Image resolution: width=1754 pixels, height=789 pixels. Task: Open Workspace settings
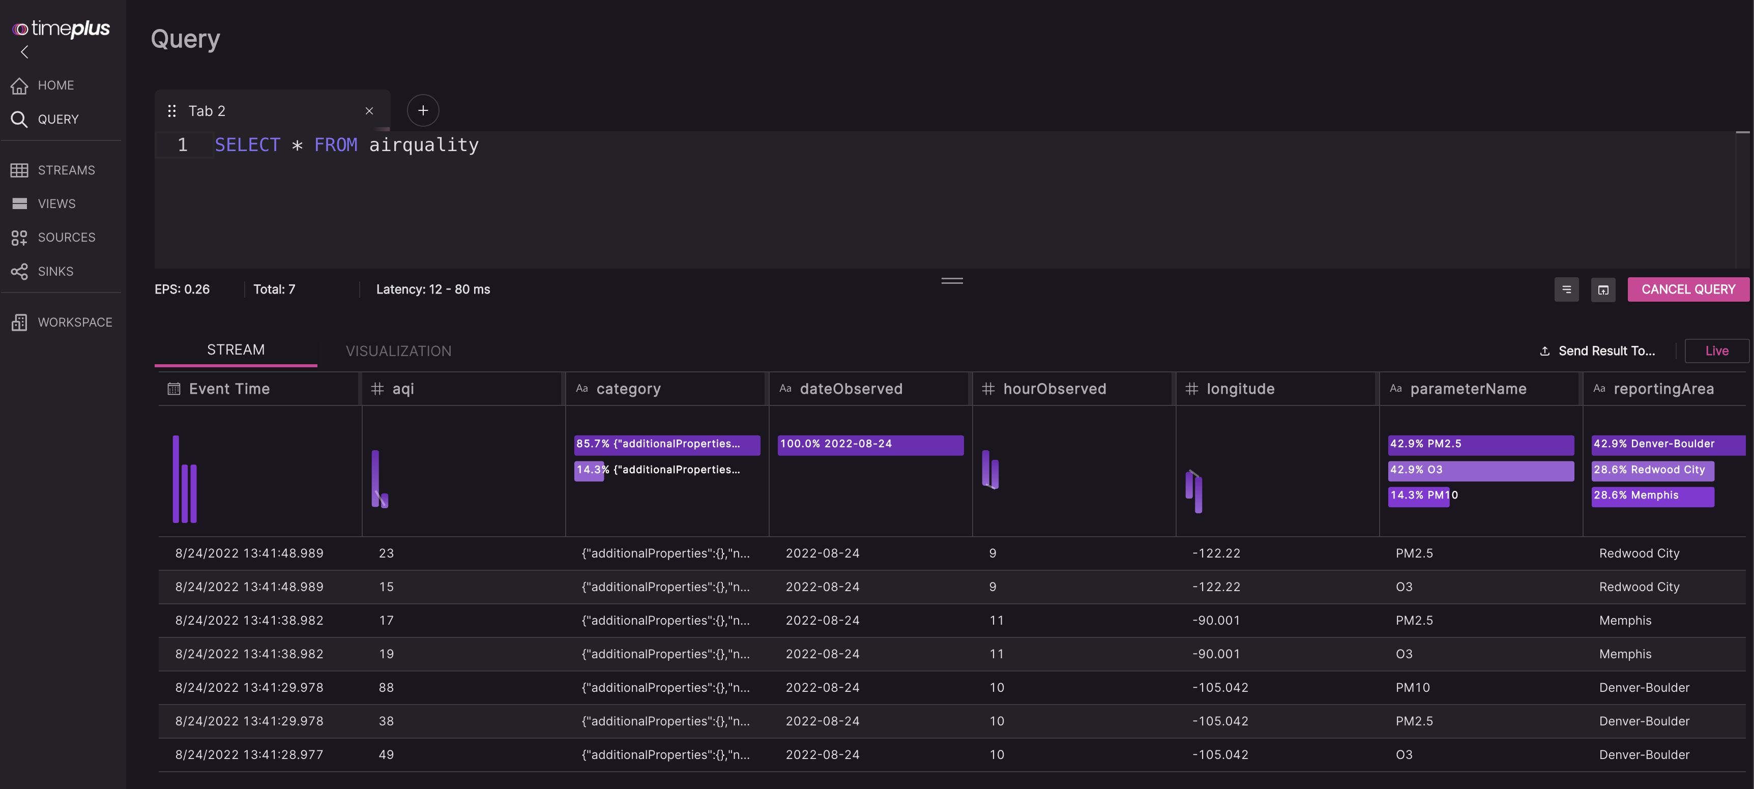(x=74, y=322)
